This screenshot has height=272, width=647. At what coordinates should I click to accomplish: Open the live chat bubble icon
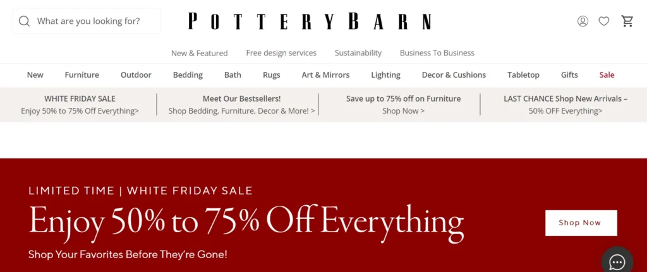coord(617,262)
